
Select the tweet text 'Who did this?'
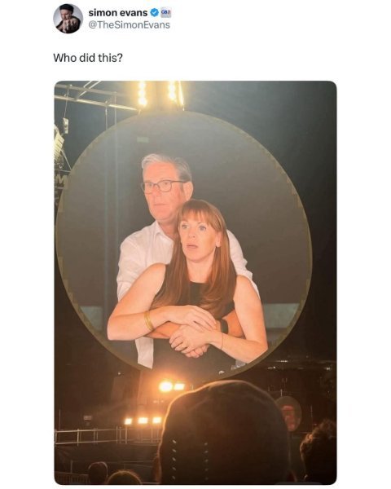88,58
